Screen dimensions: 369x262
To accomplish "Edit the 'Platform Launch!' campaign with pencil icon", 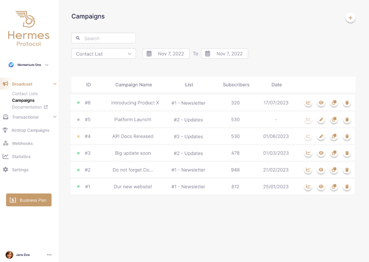I will pos(321,120).
